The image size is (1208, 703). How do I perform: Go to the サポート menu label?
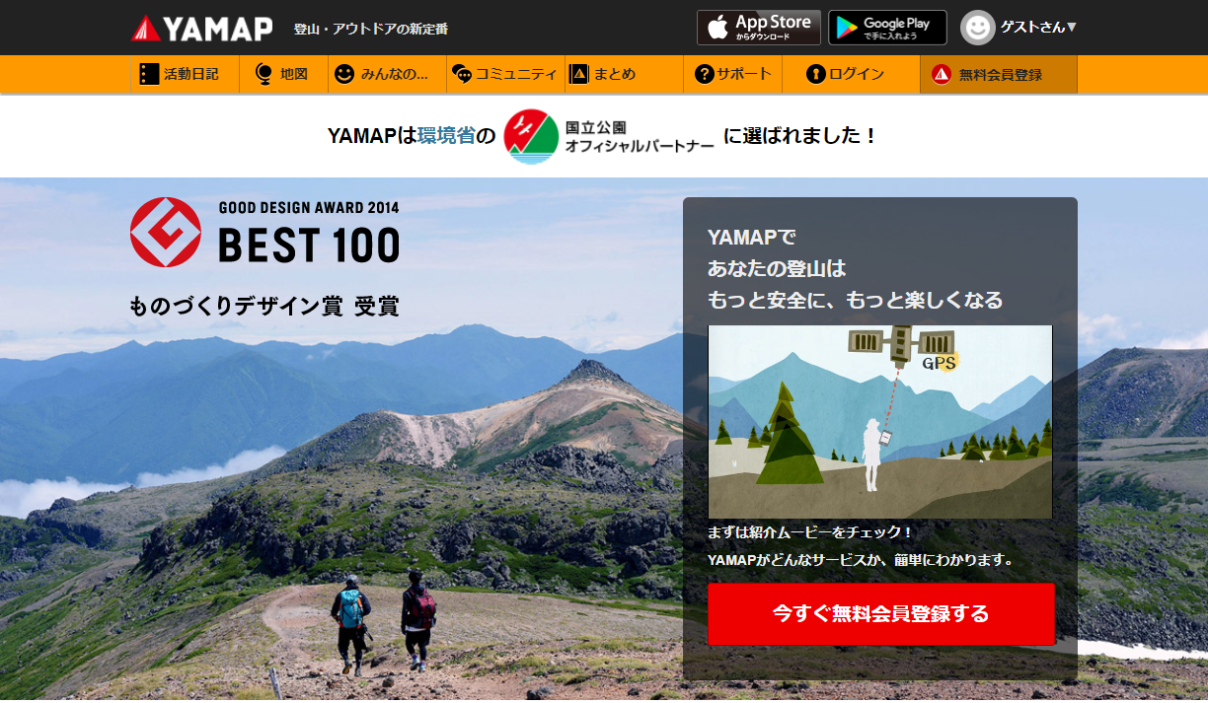[x=744, y=74]
